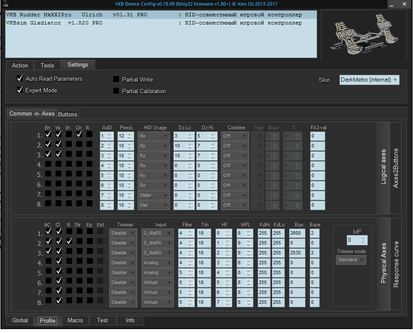Switch to Common -n- Axes tab
The image size is (413, 333).
point(32,113)
